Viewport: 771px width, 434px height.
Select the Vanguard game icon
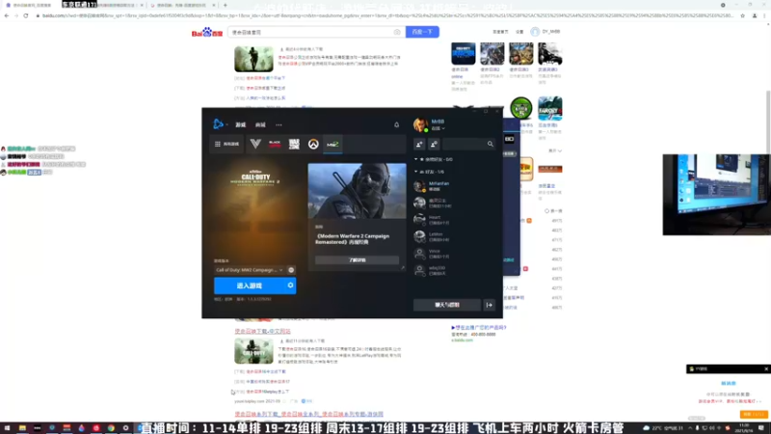click(255, 144)
